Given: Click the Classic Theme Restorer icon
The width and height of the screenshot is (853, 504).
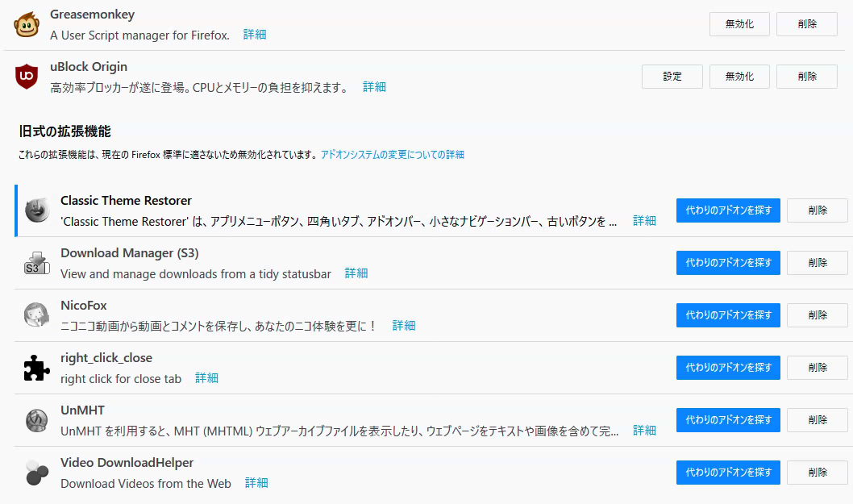Looking at the screenshot, I should tap(37, 210).
